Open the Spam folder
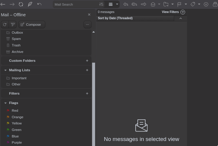The width and height of the screenshot is (218, 146). (x=46, y=39)
